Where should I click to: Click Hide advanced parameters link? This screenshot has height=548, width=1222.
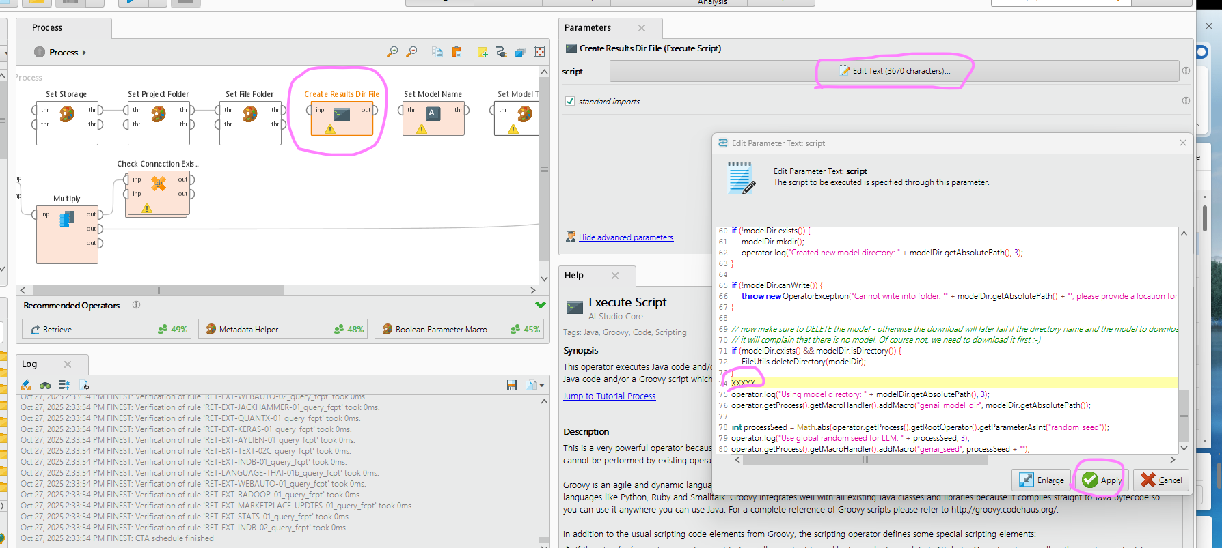[625, 237]
